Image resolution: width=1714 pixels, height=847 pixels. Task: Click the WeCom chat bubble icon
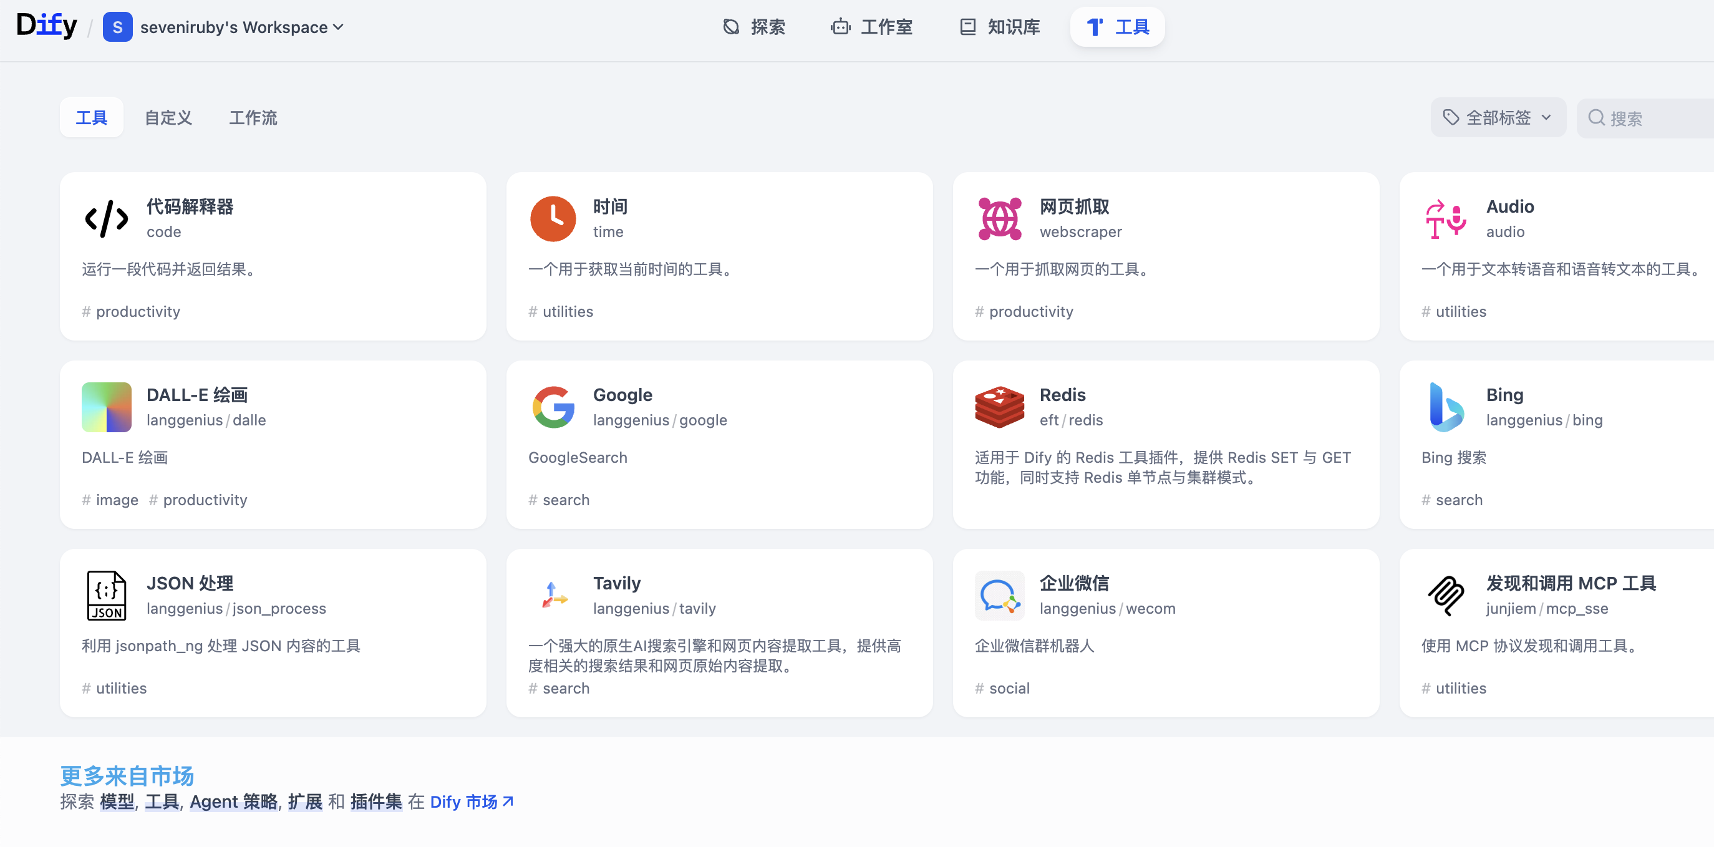pos(999,595)
